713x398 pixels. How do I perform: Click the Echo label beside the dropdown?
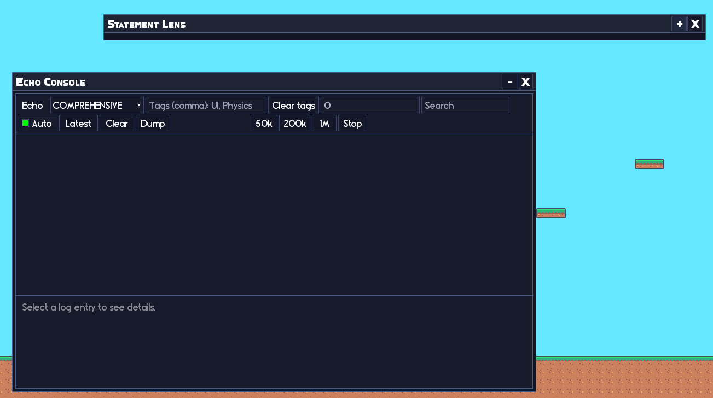pos(32,106)
